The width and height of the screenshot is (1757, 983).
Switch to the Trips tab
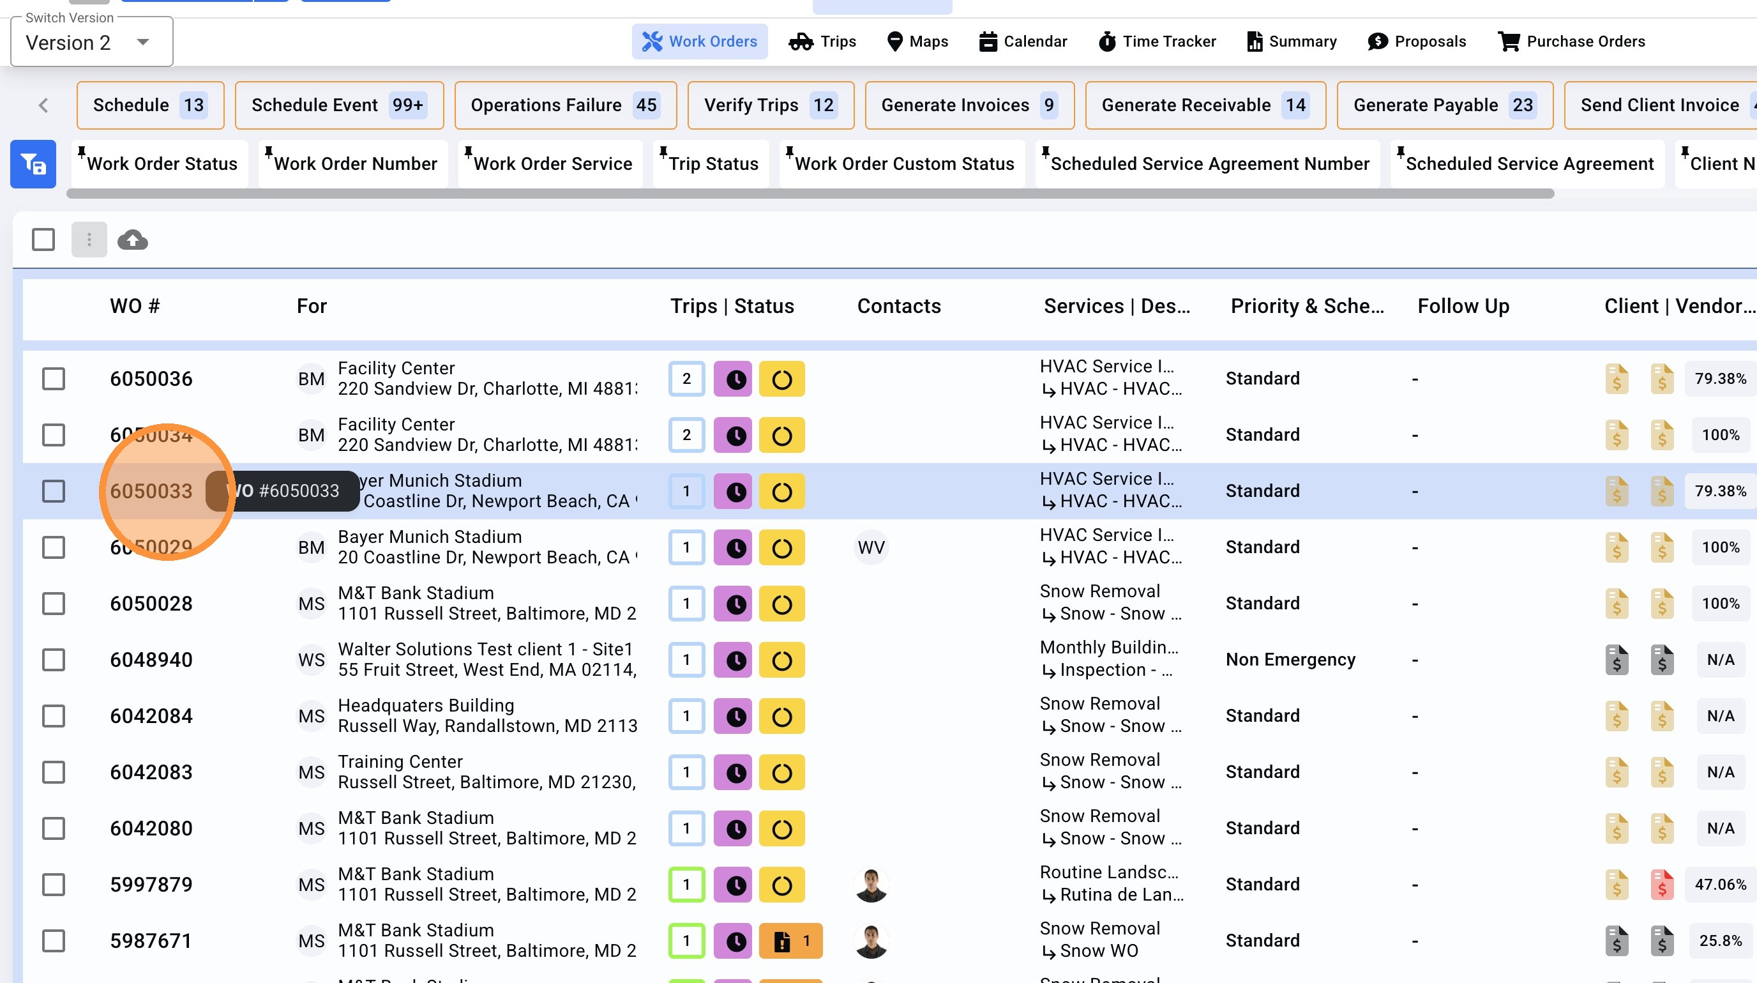pyautogui.click(x=822, y=42)
